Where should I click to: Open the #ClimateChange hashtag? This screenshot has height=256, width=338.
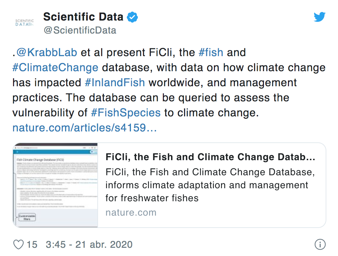pyautogui.click(x=55, y=67)
